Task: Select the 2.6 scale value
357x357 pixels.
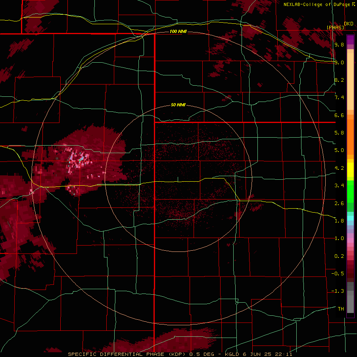Action: point(339,203)
